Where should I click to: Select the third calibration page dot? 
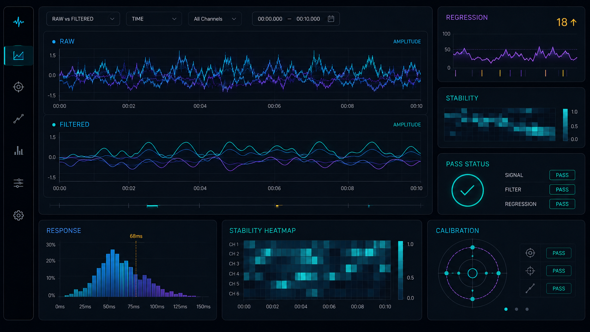pyautogui.click(x=527, y=309)
